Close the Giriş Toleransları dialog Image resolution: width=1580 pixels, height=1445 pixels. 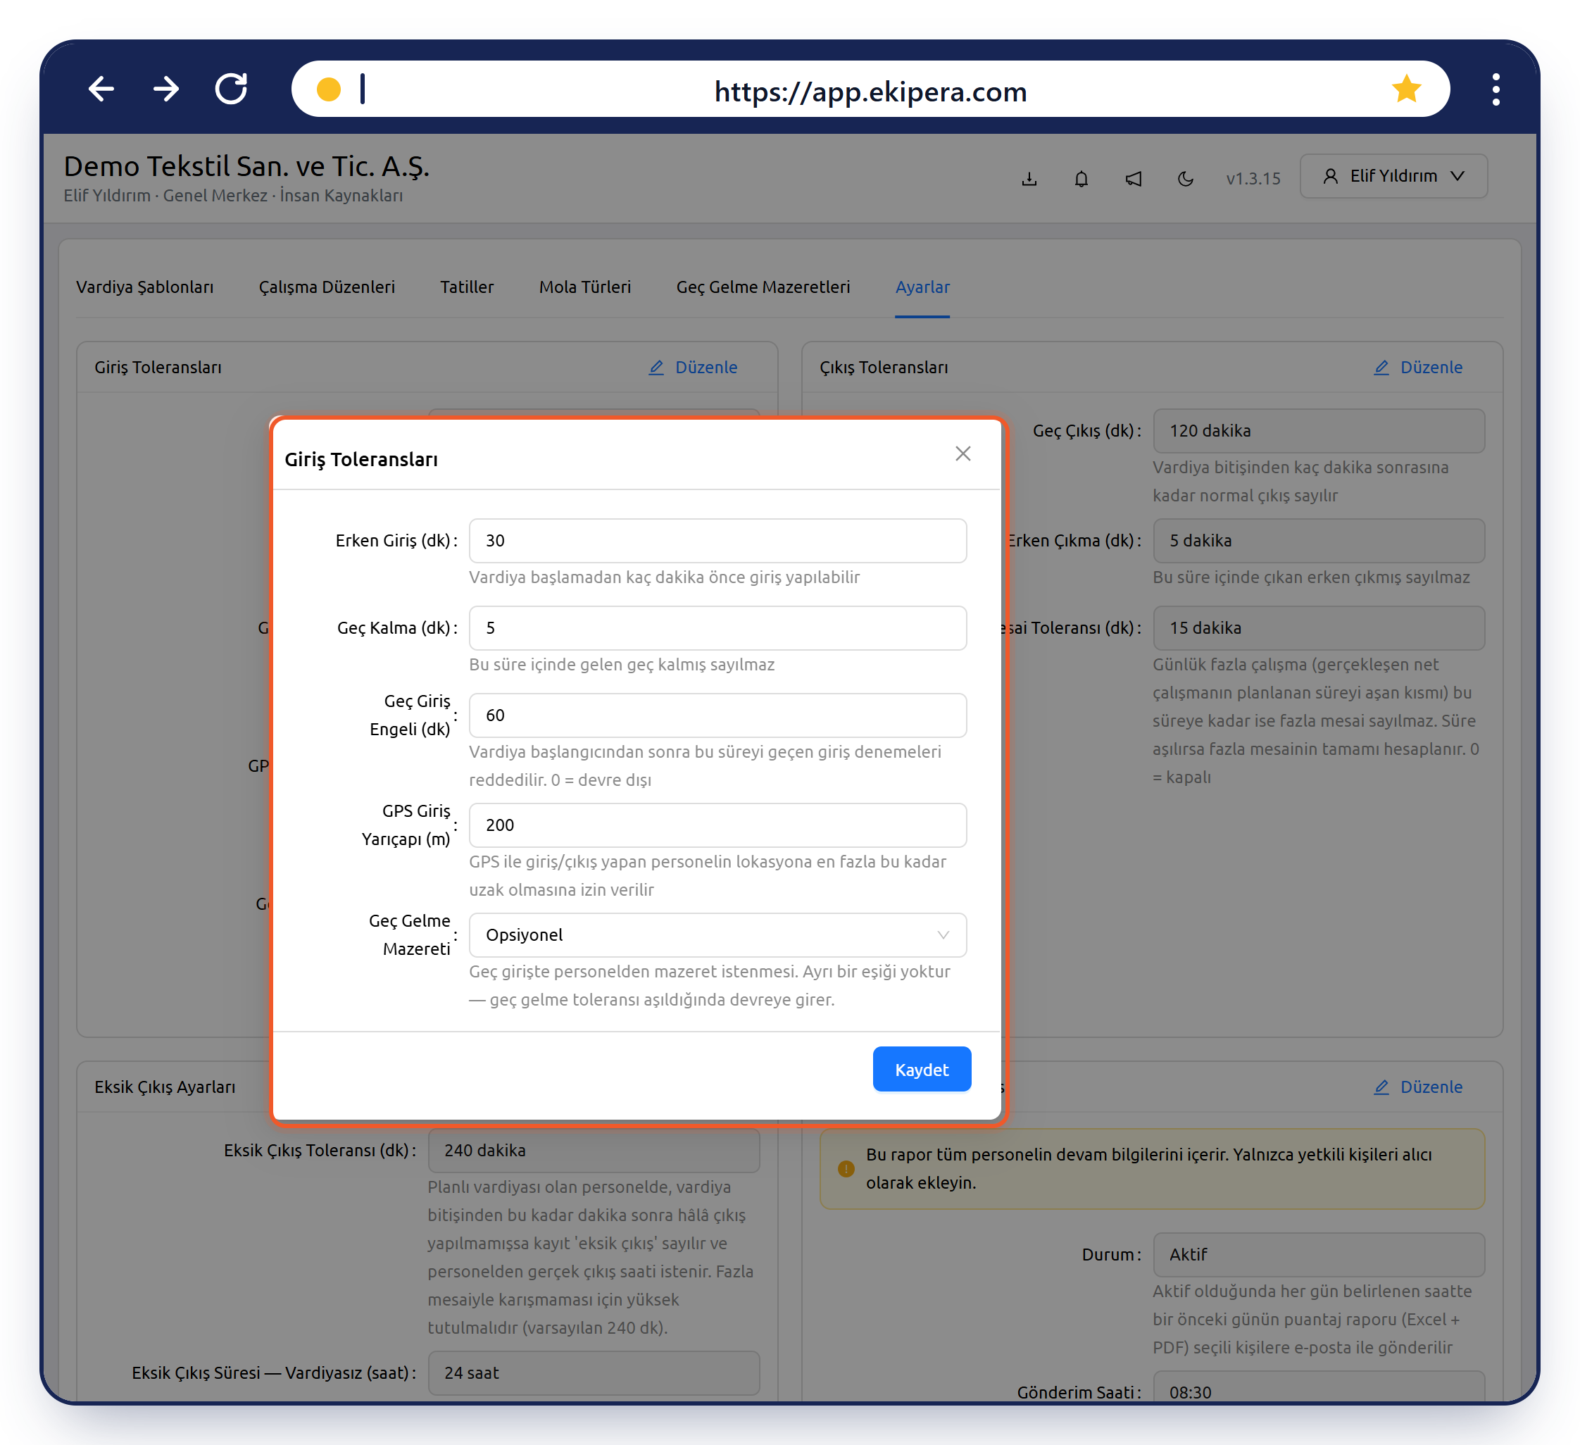click(963, 453)
